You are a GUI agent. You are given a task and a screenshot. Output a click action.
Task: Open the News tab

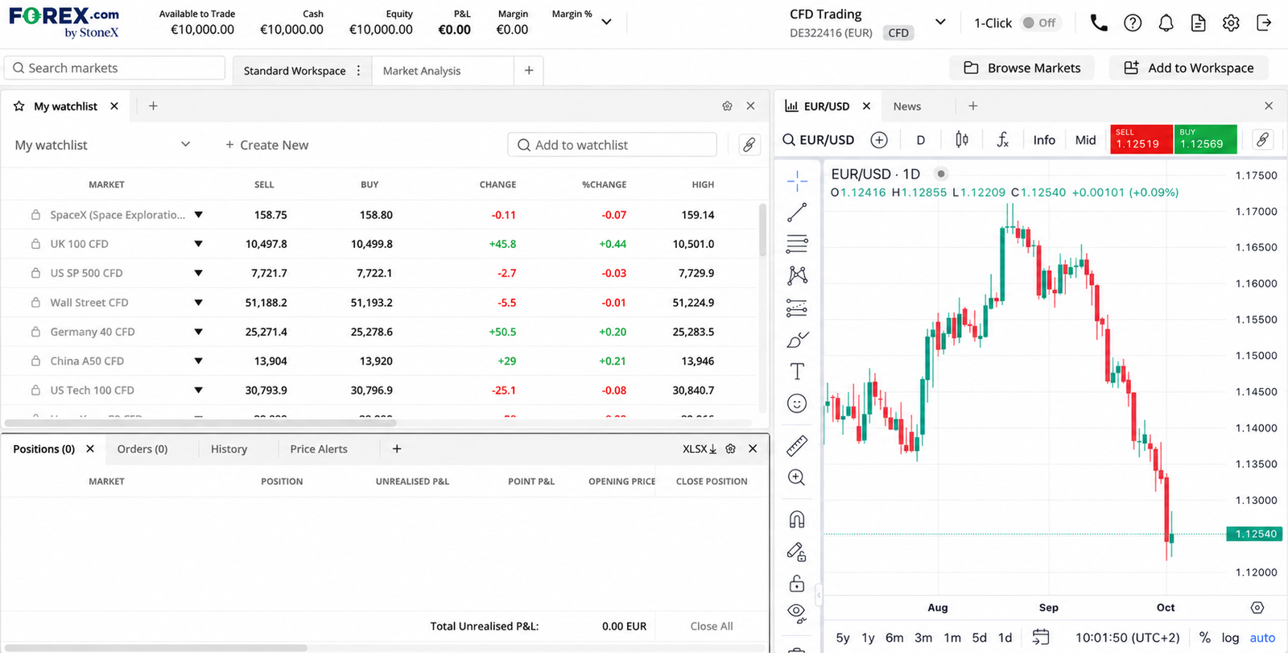(x=907, y=106)
